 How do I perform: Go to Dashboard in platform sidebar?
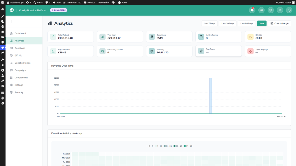coord(24,33)
